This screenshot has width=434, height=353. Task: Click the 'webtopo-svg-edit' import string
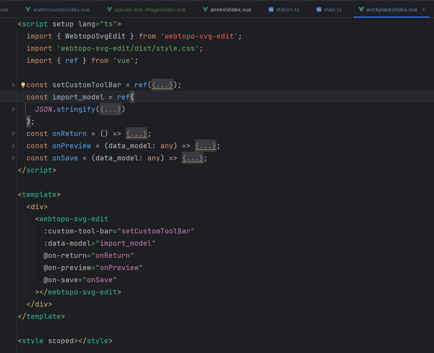click(x=199, y=36)
